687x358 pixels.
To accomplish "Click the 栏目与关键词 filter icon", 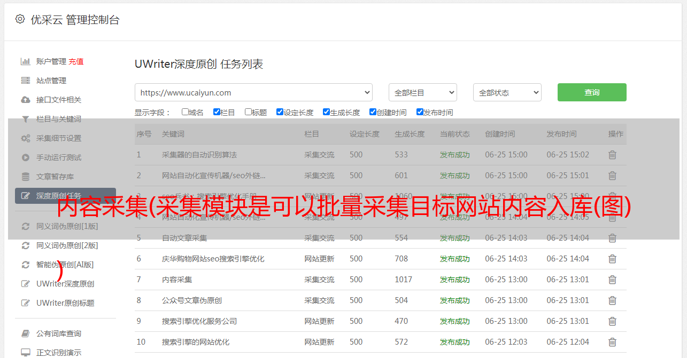I will 25,119.
